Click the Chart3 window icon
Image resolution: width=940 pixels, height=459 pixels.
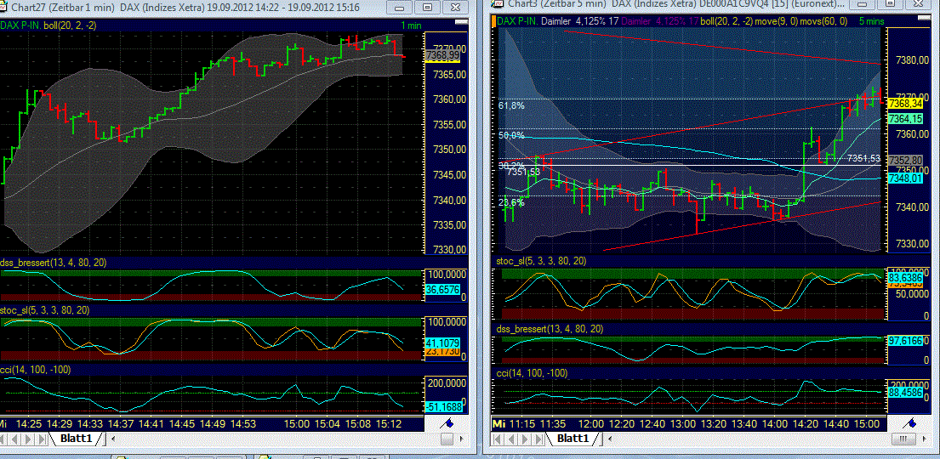coord(498,3)
